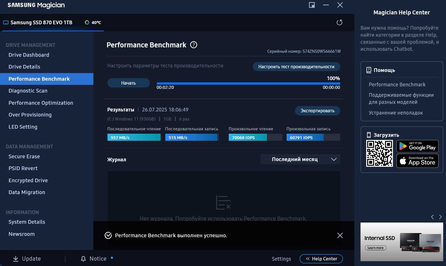Screen dimensions: 446x266
Task: Click the 557 MB/s sequential read bar
Action: pyautogui.click(x=134, y=137)
